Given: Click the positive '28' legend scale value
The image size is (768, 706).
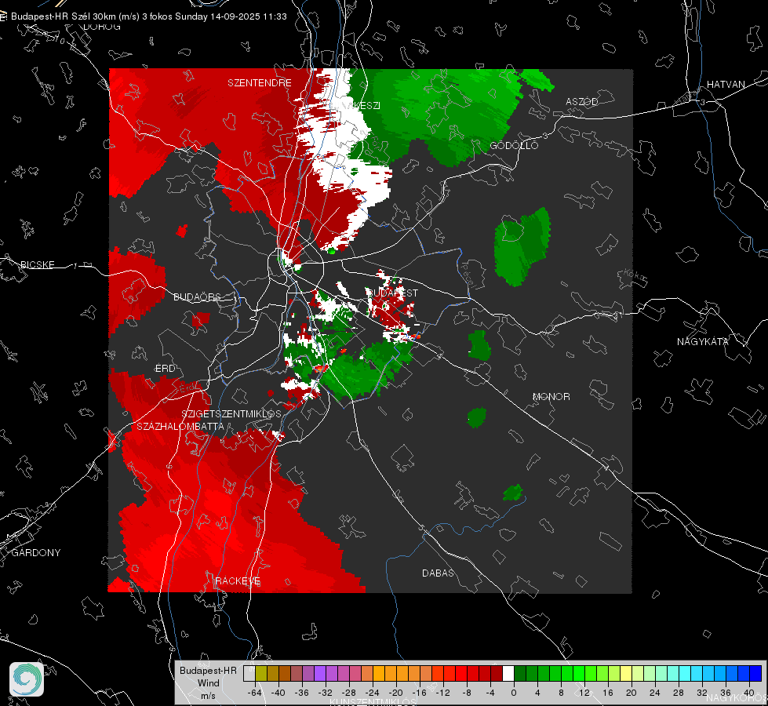Looking at the screenshot, I should point(679,693).
